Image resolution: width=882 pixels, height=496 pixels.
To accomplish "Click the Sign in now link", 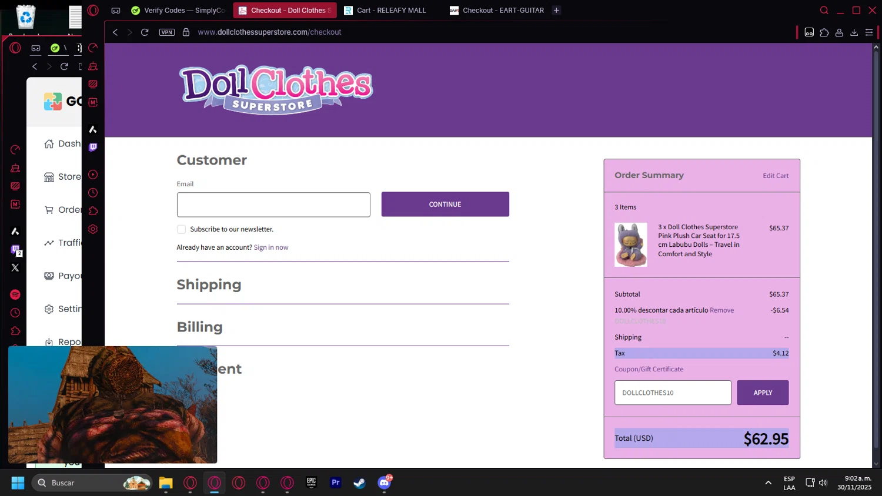I will coord(271,247).
